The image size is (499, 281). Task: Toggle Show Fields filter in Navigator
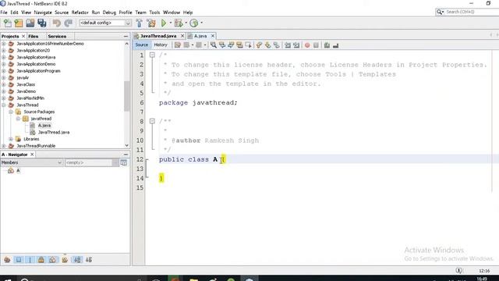(x=19, y=260)
